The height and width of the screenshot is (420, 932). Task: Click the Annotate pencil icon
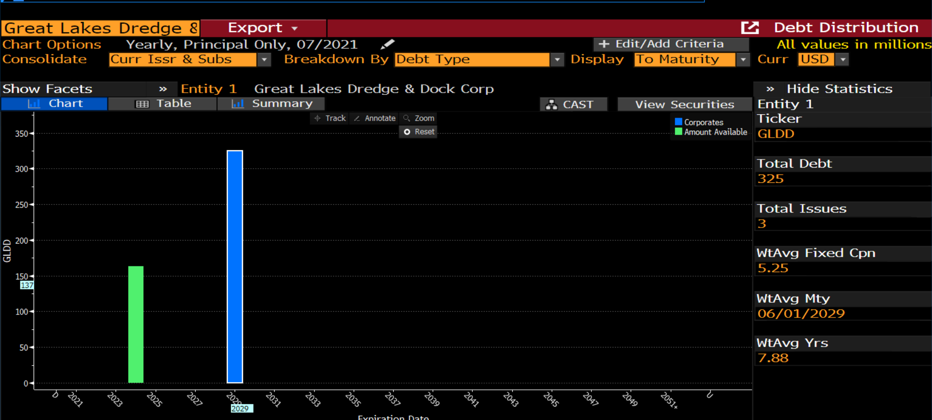(x=357, y=118)
